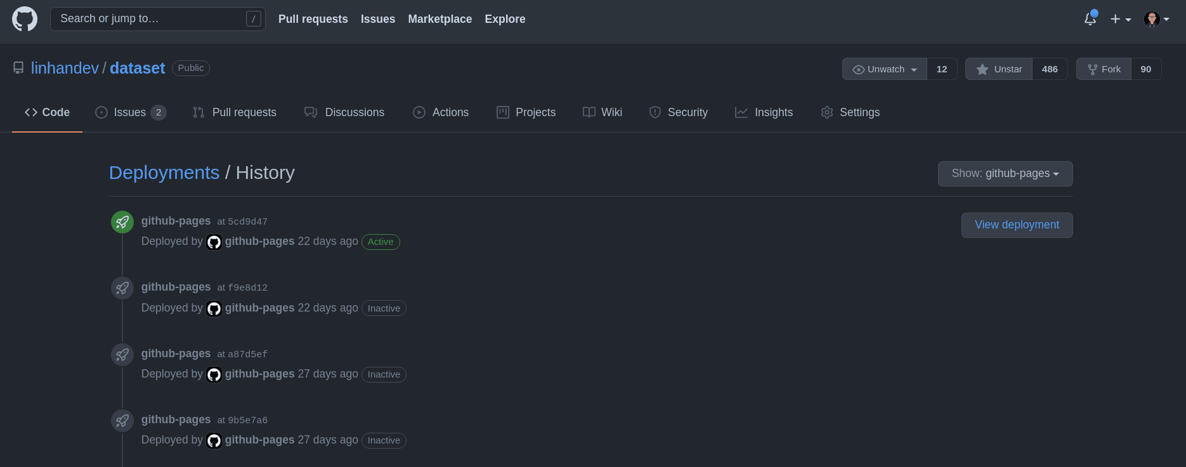Unstar the dataset repository
1186x467 pixels.
(999, 69)
